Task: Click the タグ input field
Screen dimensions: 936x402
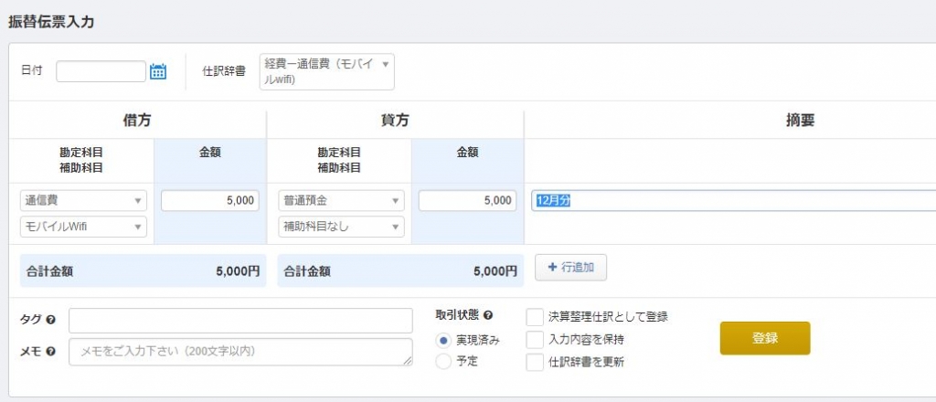Action: tap(240, 321)
